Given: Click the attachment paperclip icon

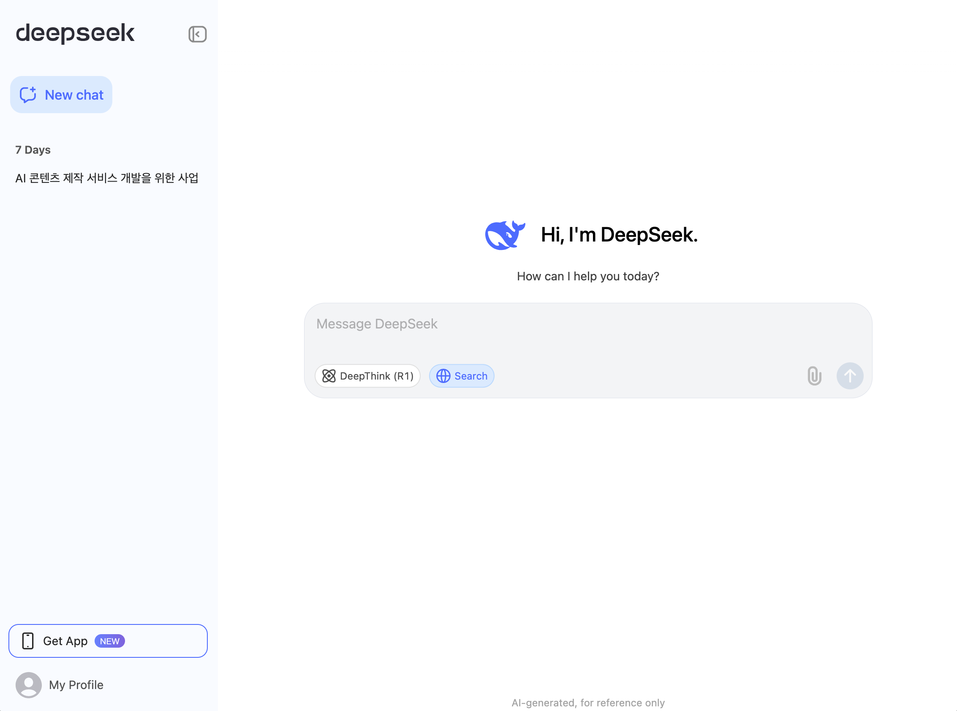Looking at the screenshot, I should pyautogui.click(x=814, y=377).
